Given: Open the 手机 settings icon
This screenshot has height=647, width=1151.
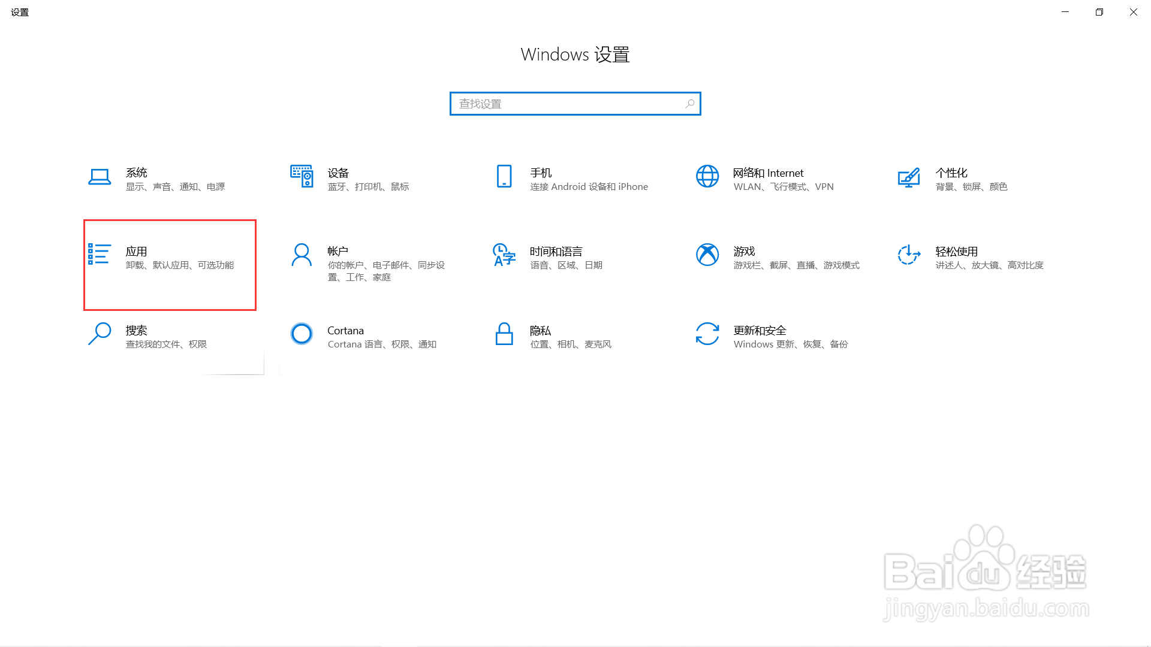Looking at the screenshot, I should click(x=504, y=177).
